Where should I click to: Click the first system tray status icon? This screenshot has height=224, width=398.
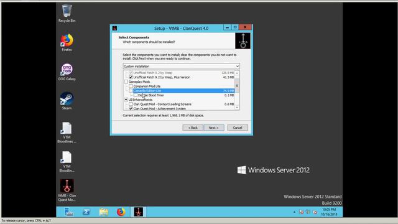301,212
